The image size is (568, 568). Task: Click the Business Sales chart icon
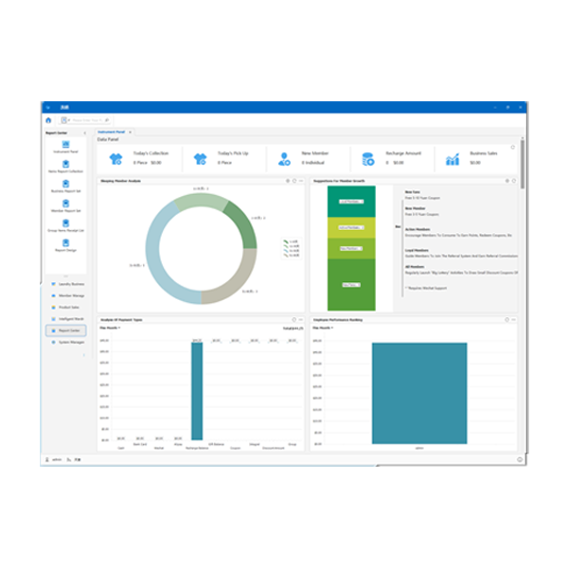click(453, 159)
